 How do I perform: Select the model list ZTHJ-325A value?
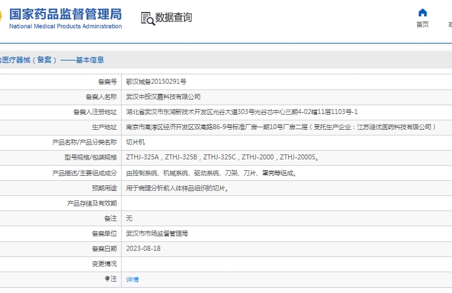coord(223,158)
